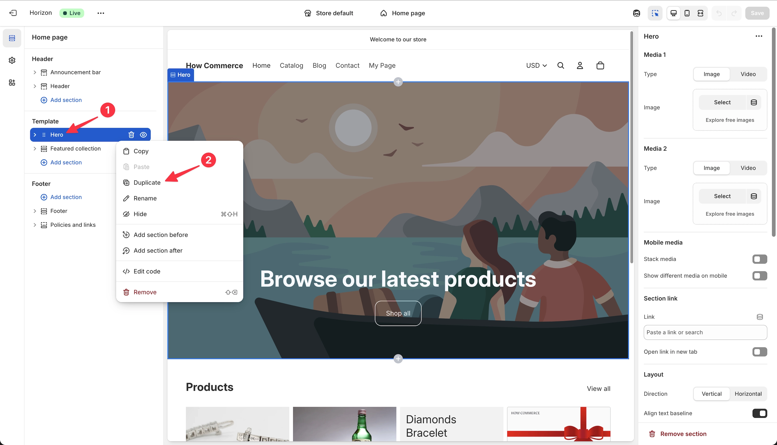
Task: Click dynamic source icon next to Link
Action: click(760, 317)
